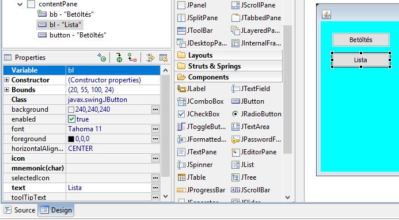Select the JPasswordField component
Image resolution: width=399 pixels, height=220 pixels.
(256, 139)
